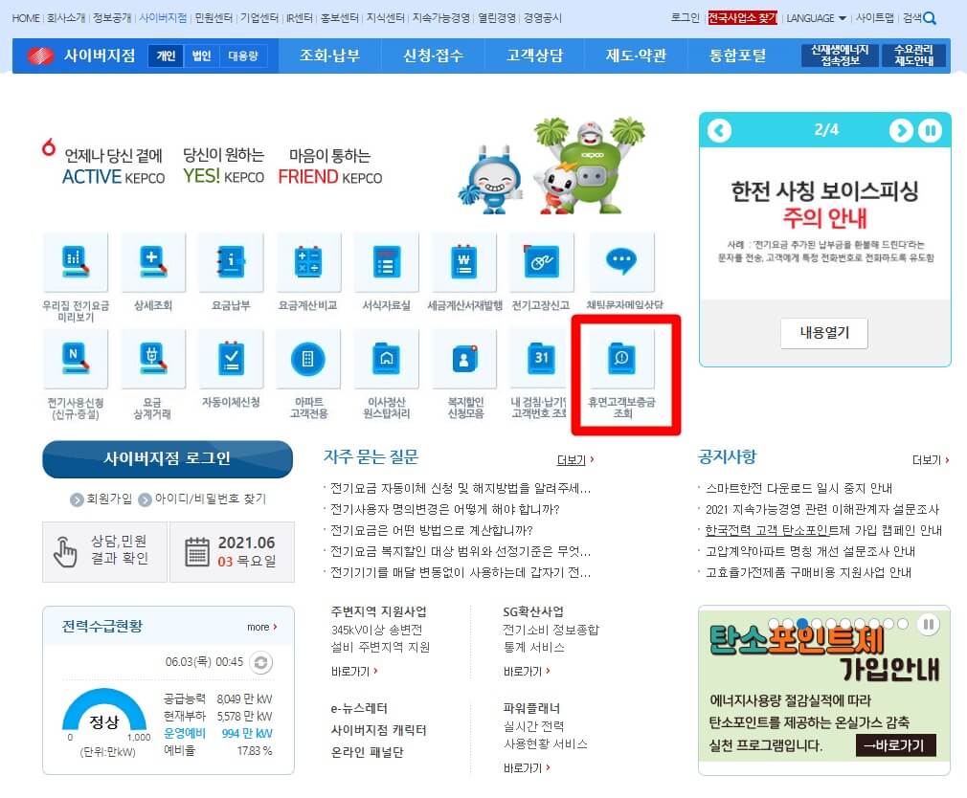Viewport: 967px width, 798px height.
Task: Click the 신재생에너지 접속정보 button
Action: click(x=840, y=55)
